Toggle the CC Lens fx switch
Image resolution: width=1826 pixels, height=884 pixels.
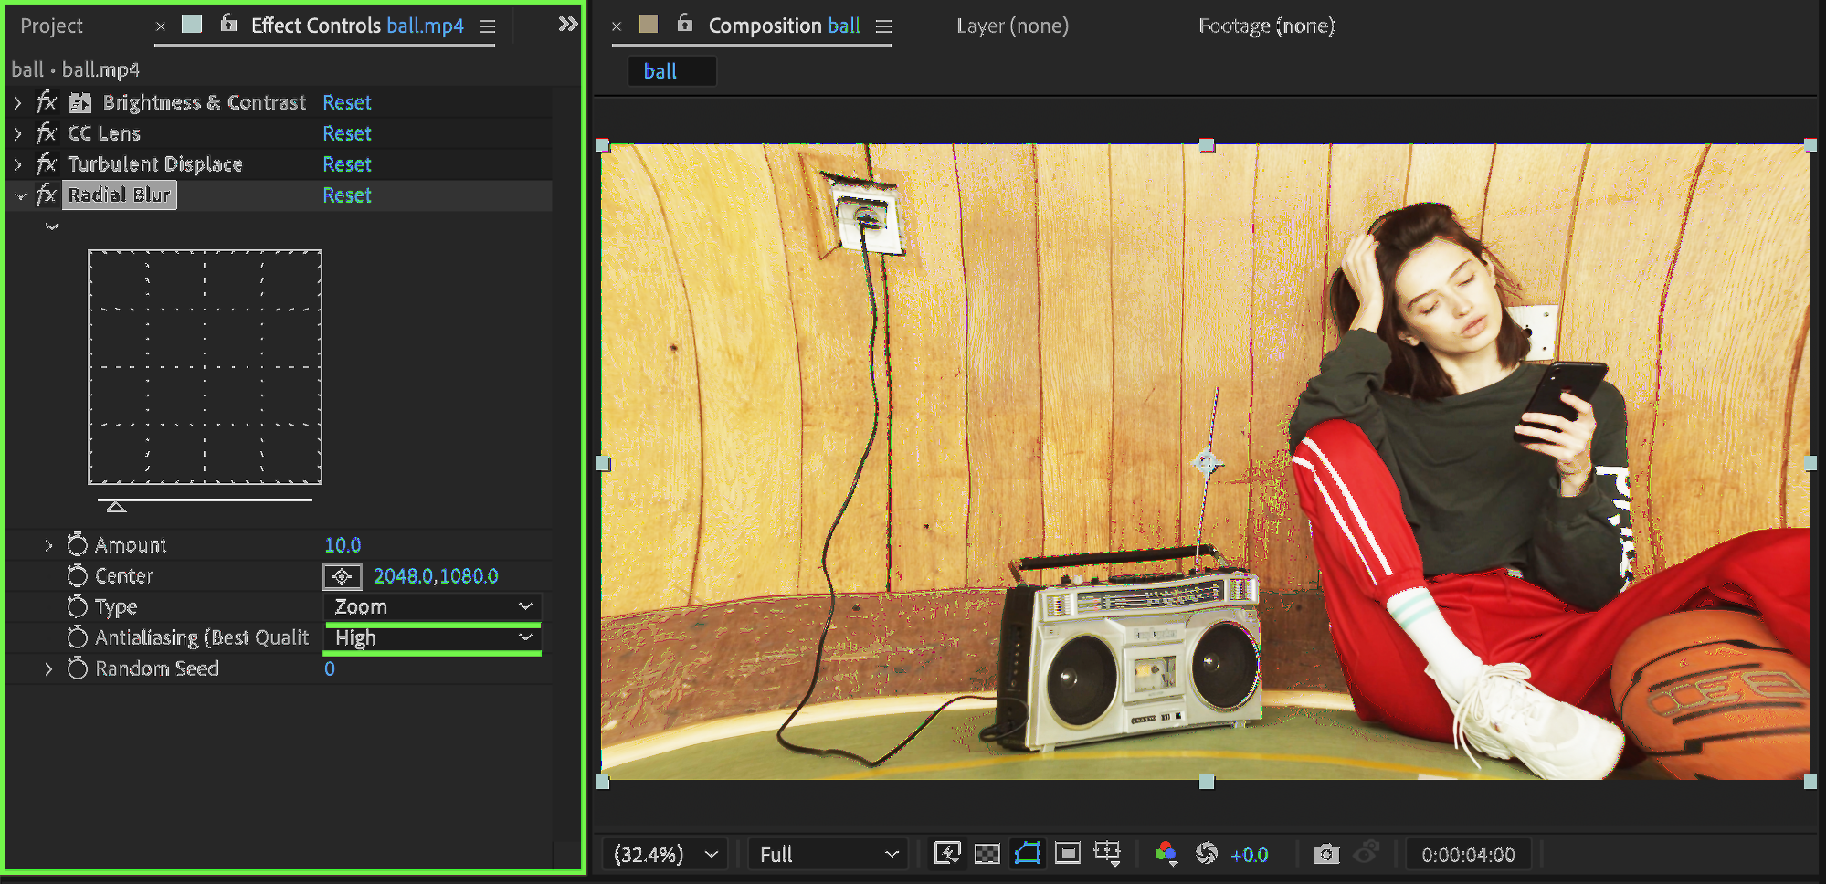click(x=47, y=133)
